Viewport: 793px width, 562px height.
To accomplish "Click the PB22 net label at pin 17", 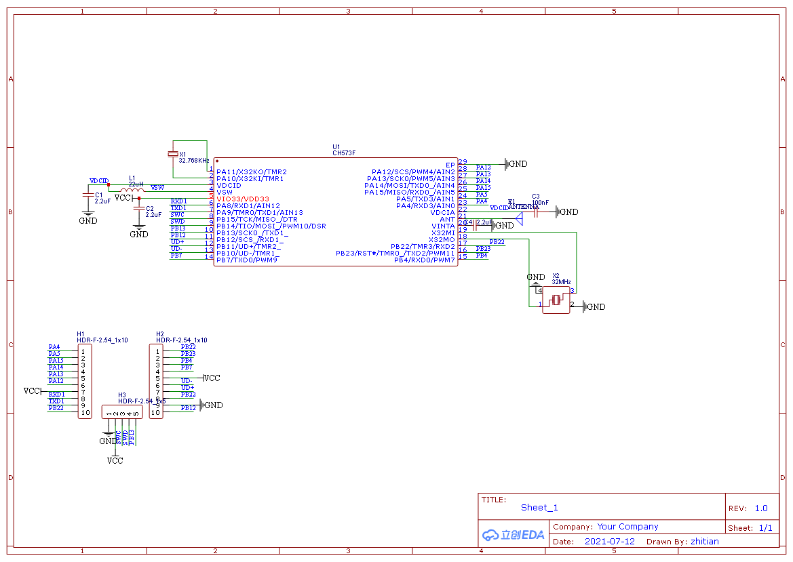I will tap(497, 242).
